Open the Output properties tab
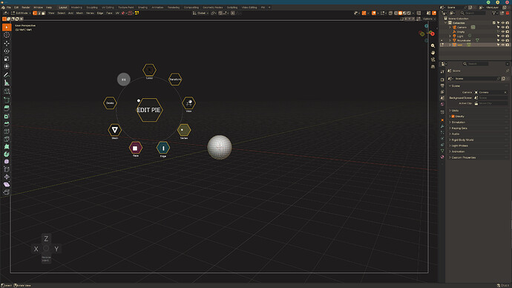 click(442, 85)
